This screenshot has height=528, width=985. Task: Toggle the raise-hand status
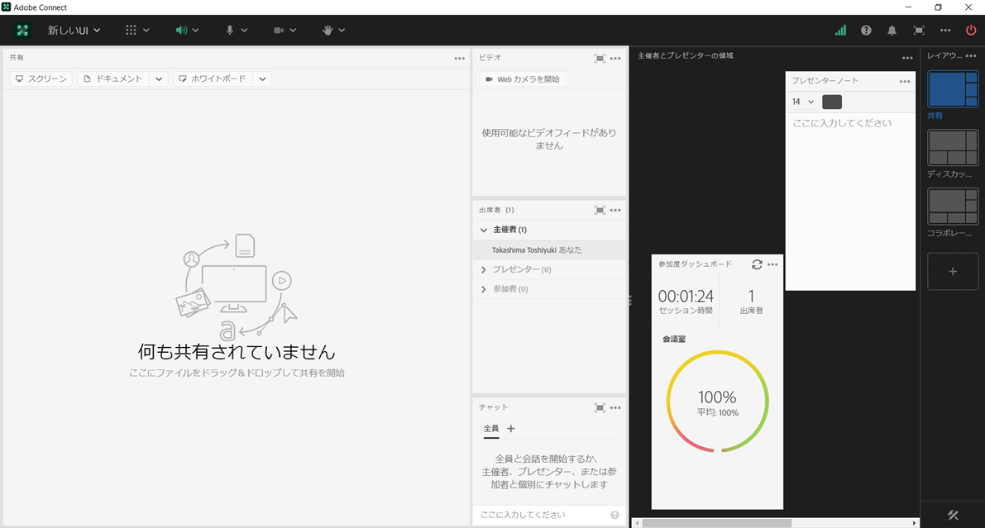tap(329, 30)
